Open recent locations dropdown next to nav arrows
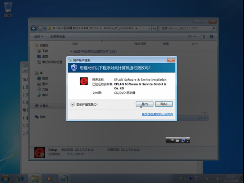The width and height of the screenshot is (244, 183). [45, 28]
